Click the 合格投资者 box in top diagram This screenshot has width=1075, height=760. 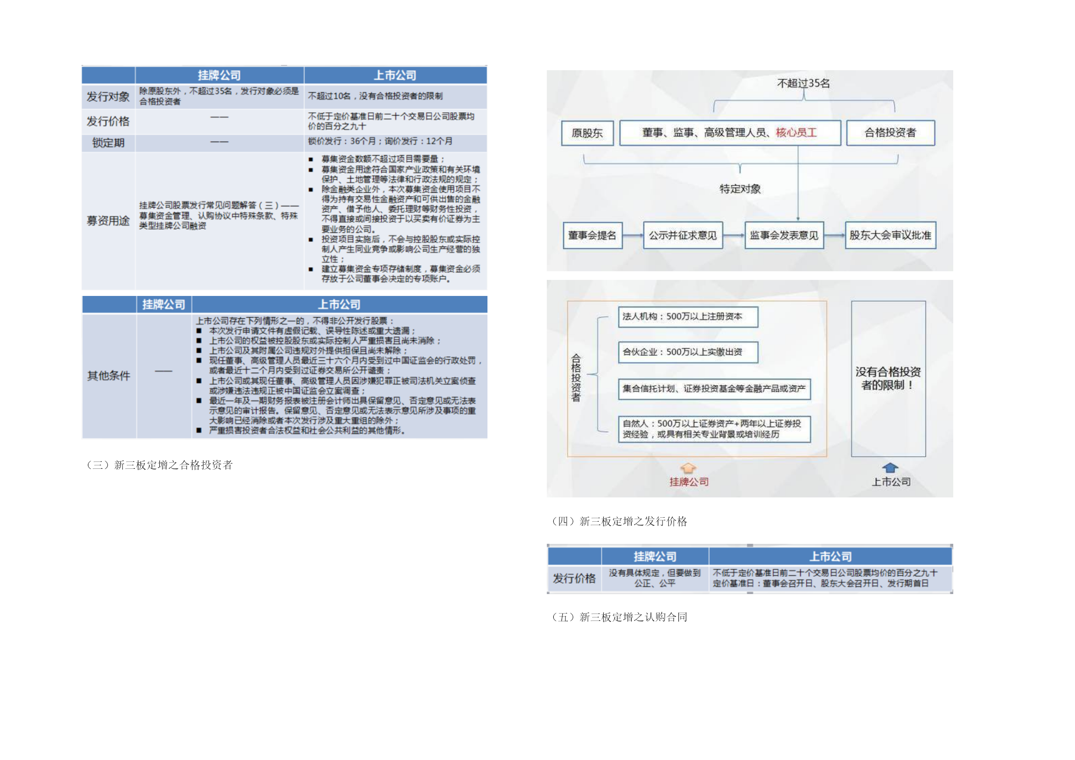tap(890, 133)
